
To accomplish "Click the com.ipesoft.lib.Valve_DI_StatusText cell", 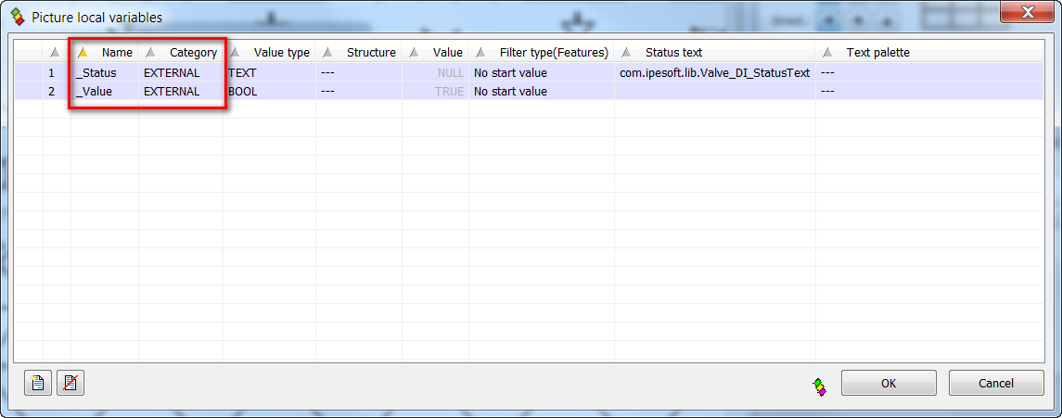I will point(714,72).
